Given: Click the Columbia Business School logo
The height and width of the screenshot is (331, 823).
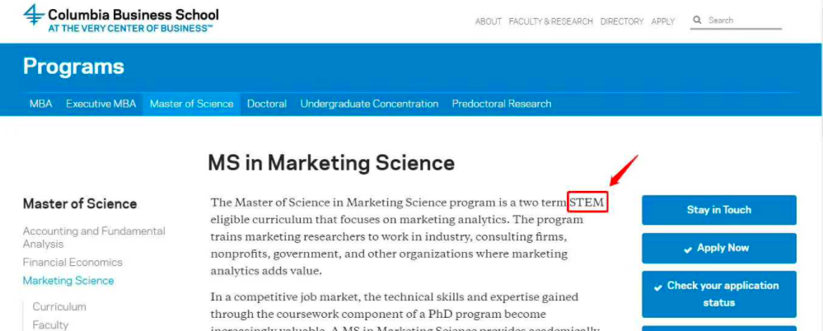Looking at the screenshot, I should [120, 16].
